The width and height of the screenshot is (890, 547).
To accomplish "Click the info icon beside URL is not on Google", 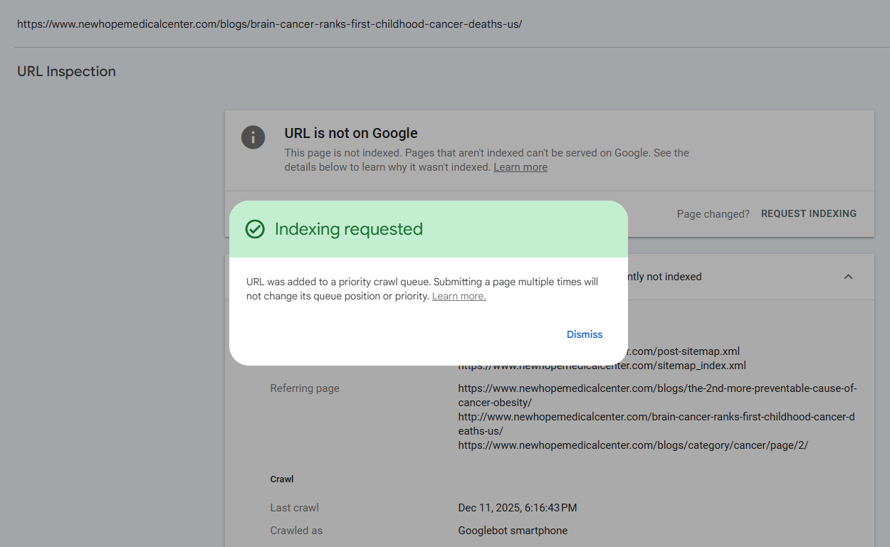I will click(253, 137).
